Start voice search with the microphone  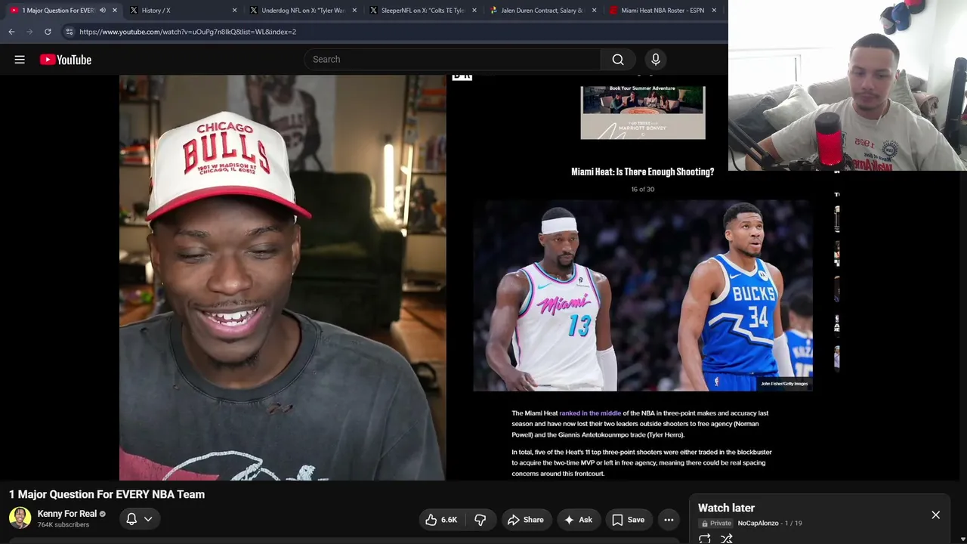click(656, 60)
